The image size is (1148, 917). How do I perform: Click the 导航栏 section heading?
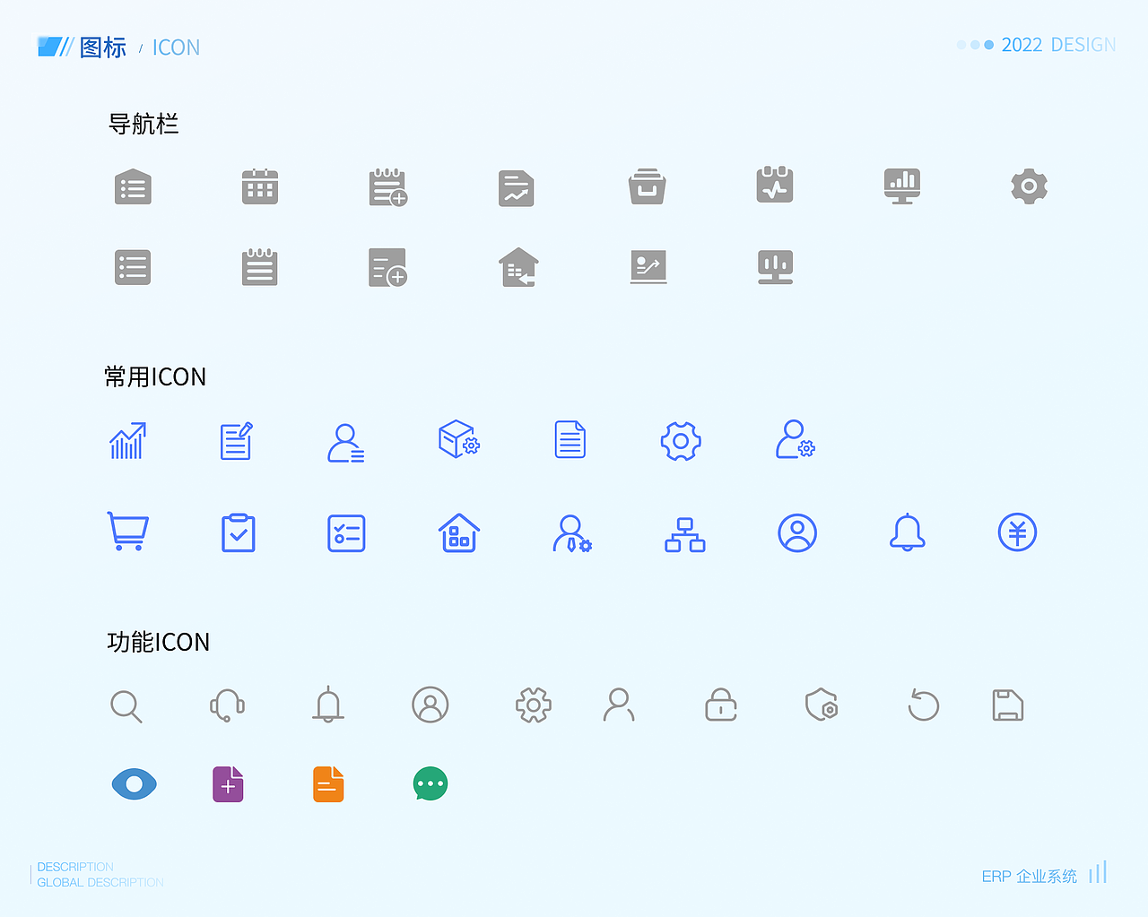[x=143, y=124]
